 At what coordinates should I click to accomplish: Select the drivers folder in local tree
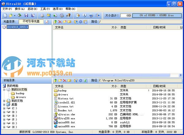coord(21,97)
